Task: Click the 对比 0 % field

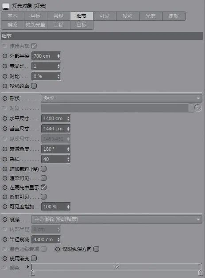Action: 46,76
